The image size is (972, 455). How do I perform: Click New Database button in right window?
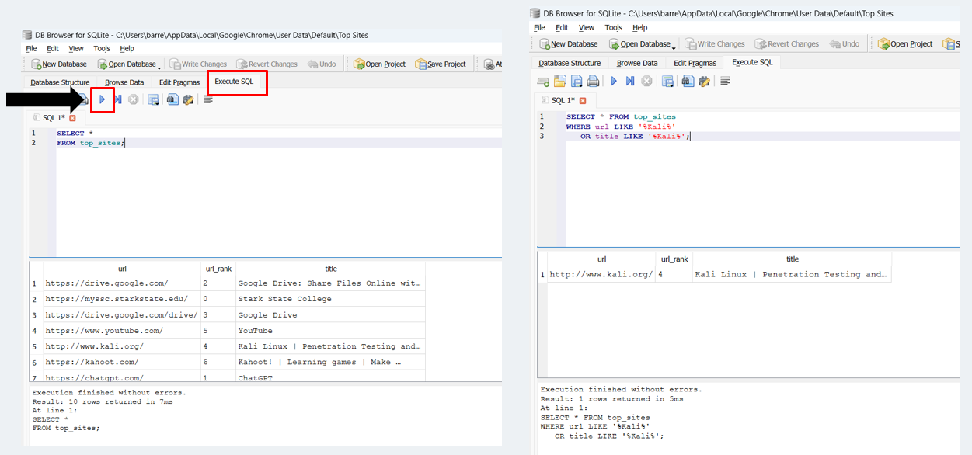point(568,44)
